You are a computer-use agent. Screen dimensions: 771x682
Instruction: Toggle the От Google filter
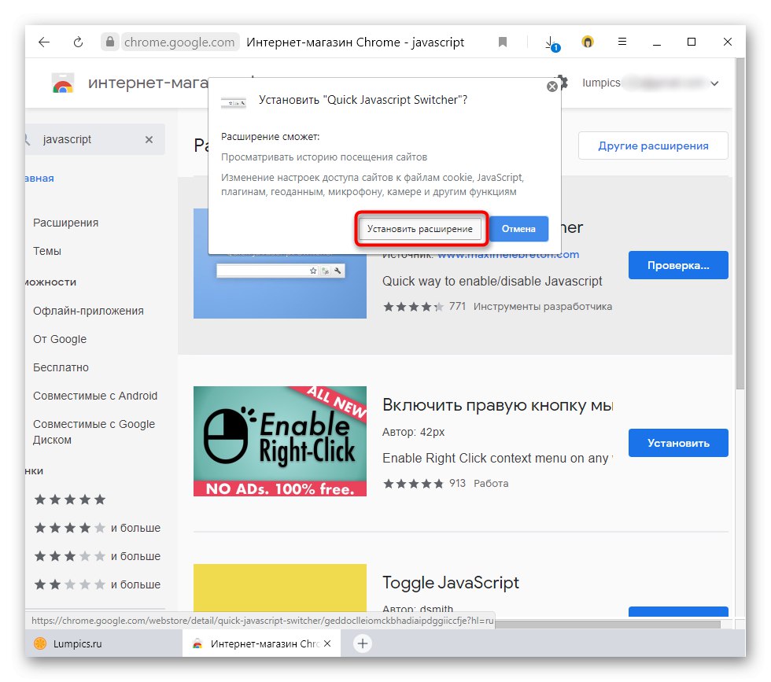click(x=60, y=339)
